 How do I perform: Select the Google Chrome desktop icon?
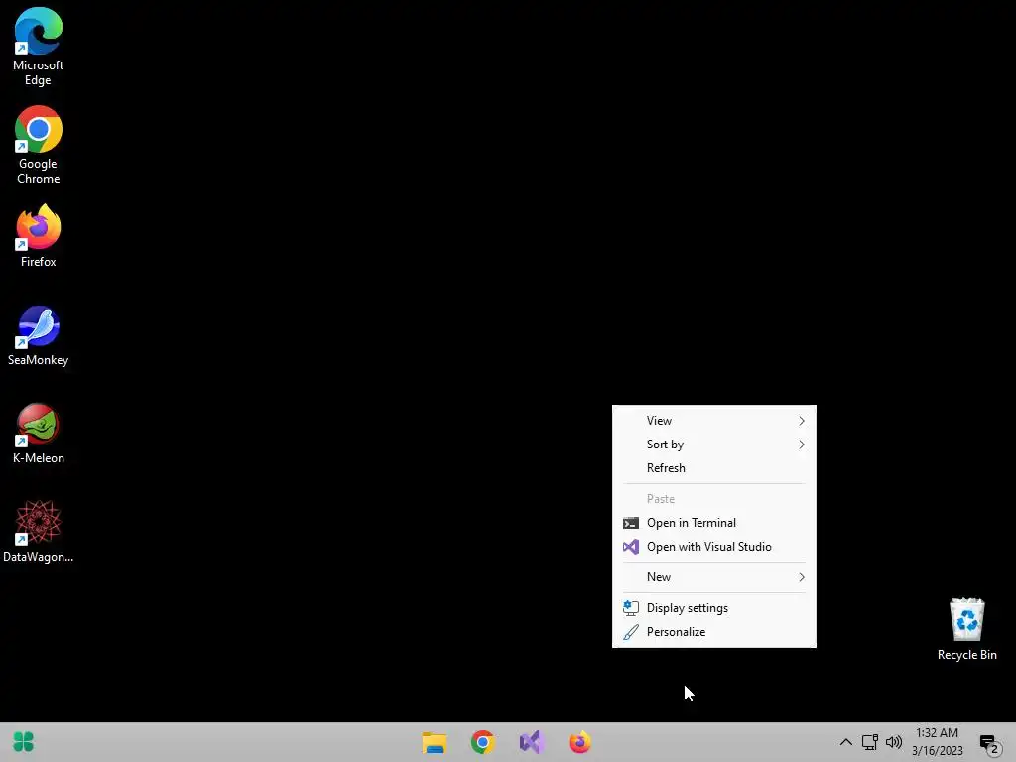point(39,145)
